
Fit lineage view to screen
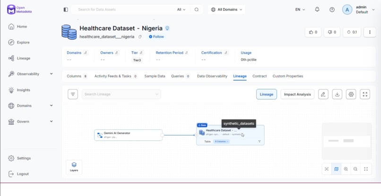(366, 169)
